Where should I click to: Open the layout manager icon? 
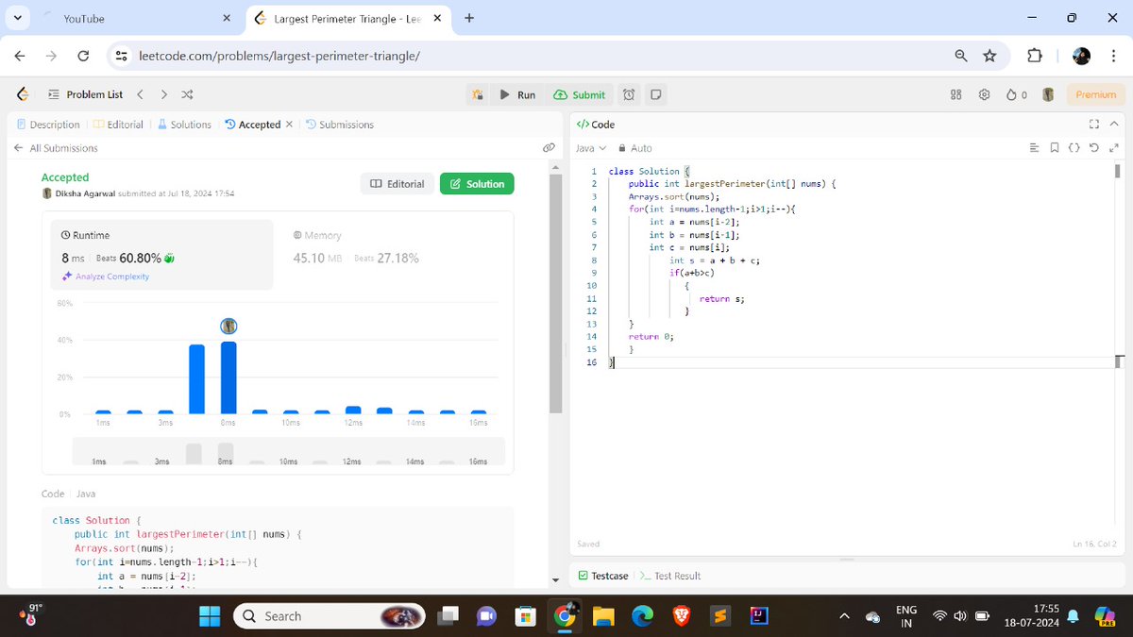click(x=955, y=94)
